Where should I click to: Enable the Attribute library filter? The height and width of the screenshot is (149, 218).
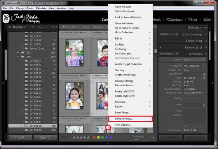98,27
